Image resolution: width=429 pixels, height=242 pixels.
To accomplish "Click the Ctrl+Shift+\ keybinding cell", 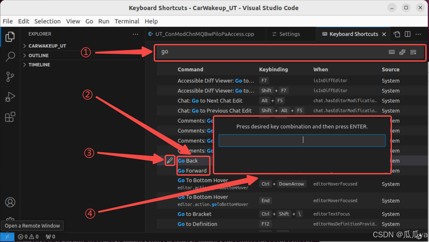I will (x=281, y=214).
